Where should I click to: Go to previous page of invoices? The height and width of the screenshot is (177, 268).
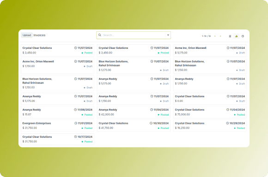pyautogui.click(x=215, y=36)
